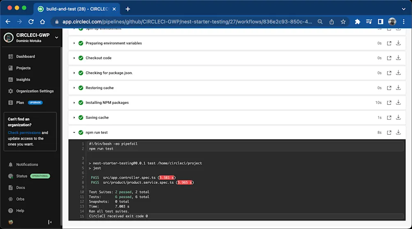Open Installing NPM packages output in new tab
This screenshot has width=412, height=229.
click(x=389, y=103)
